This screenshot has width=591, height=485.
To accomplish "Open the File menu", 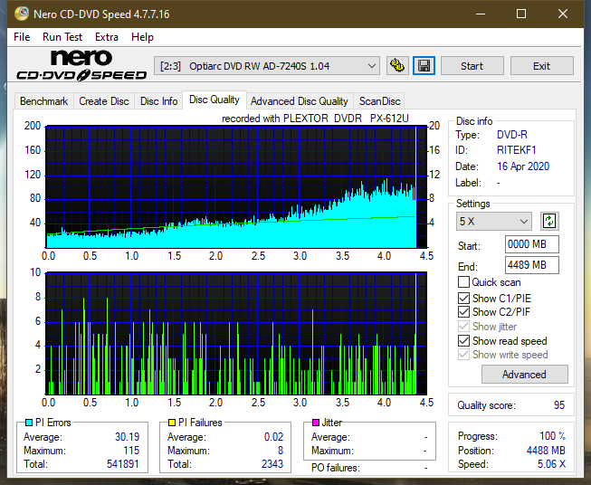I will point(22,37).
